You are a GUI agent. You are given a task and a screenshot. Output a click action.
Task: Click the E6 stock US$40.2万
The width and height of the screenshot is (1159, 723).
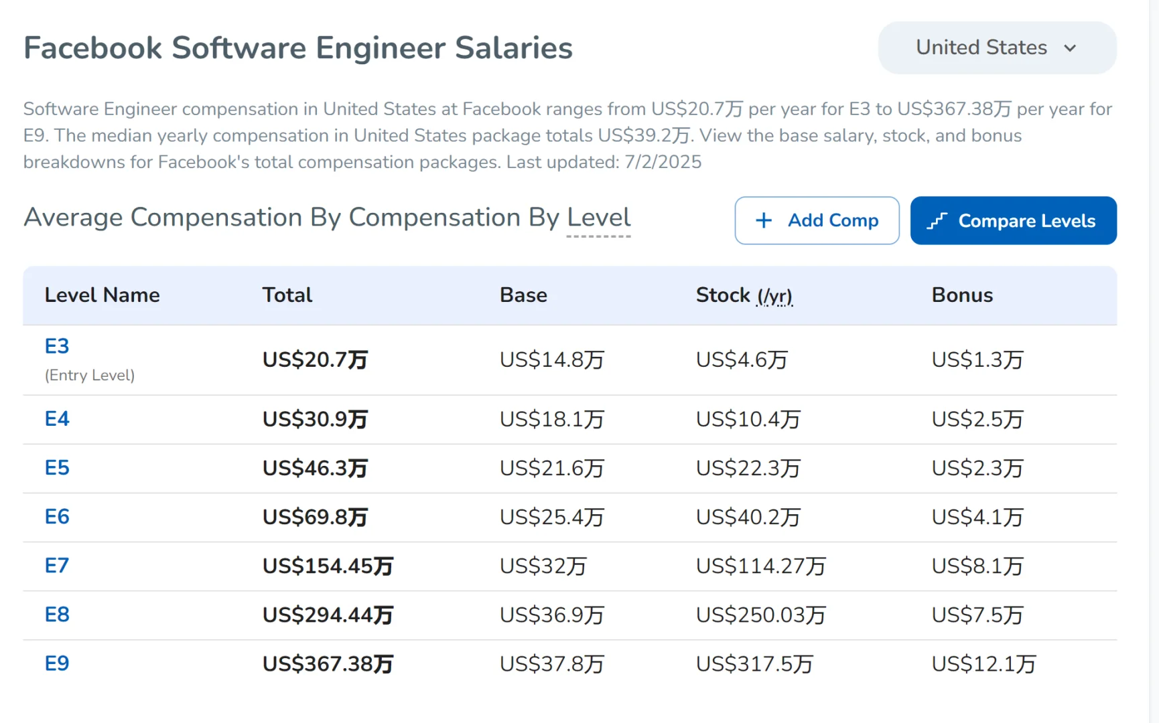[748, 517]
